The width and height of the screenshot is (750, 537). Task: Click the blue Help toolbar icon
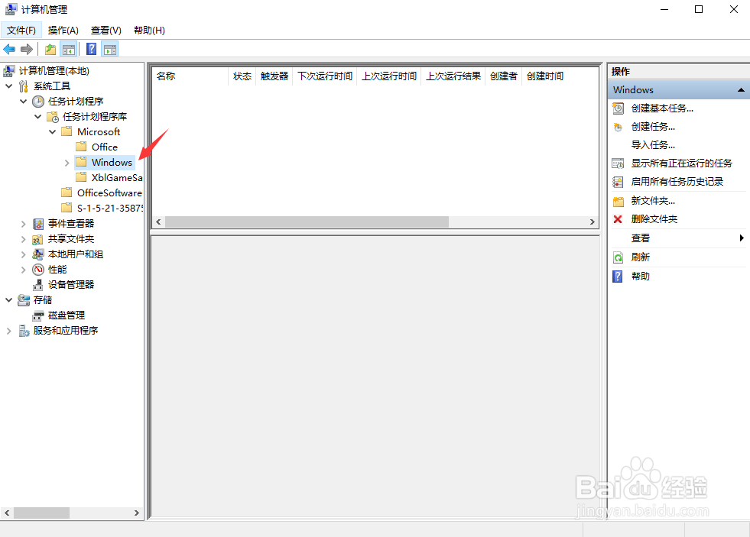coord(91,49)
